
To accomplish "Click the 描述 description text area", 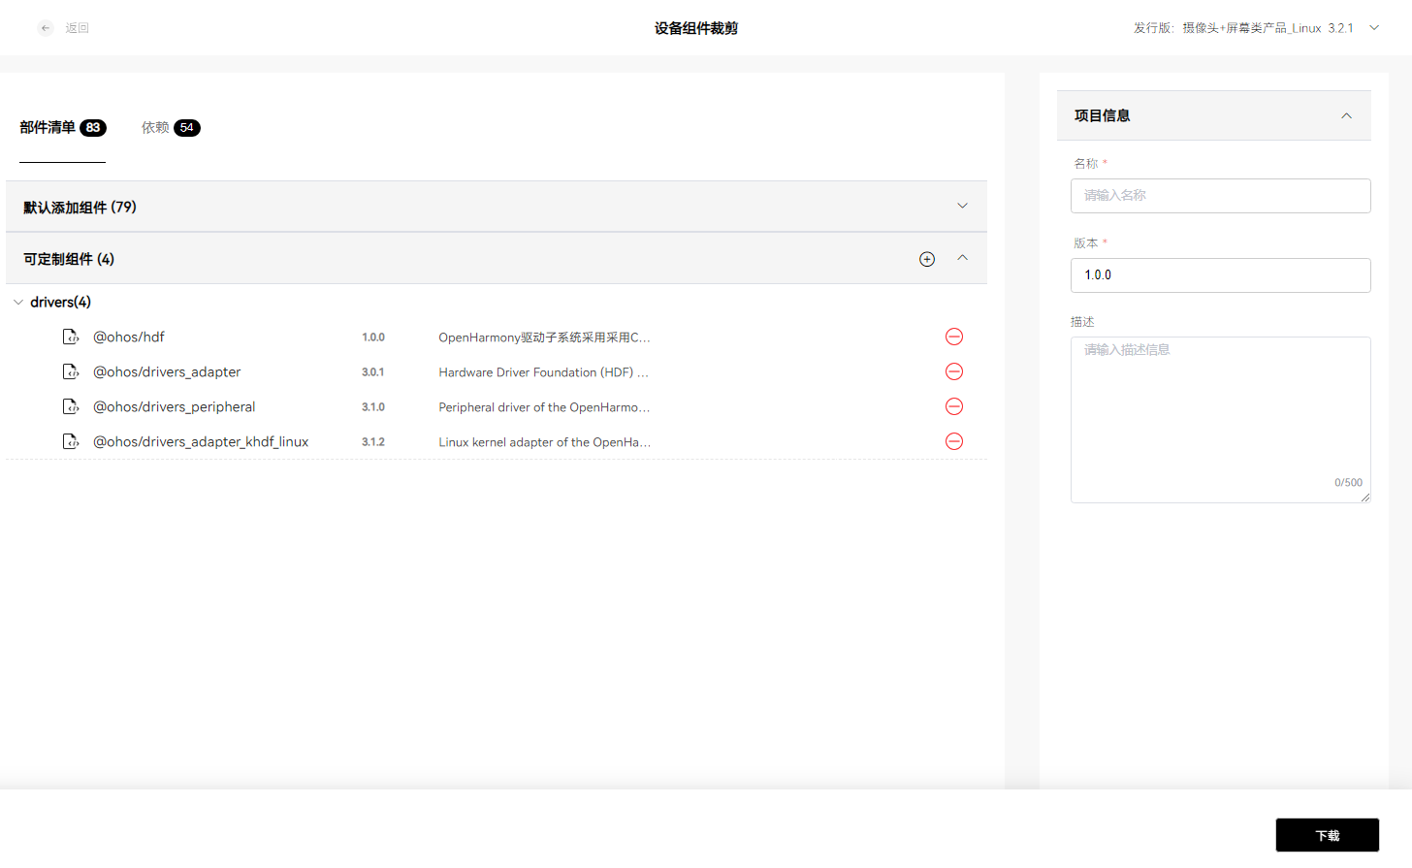I will [x=1220, y=419].
